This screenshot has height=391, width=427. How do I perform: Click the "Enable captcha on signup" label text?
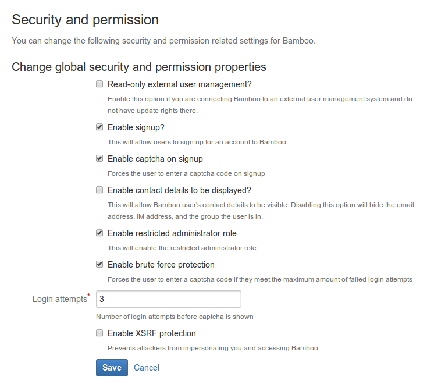(155, 159)
